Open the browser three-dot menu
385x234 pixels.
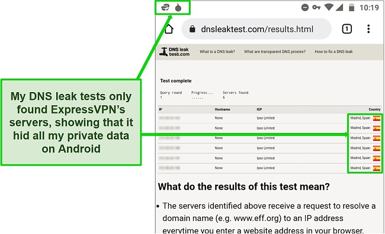coord(368,29)
